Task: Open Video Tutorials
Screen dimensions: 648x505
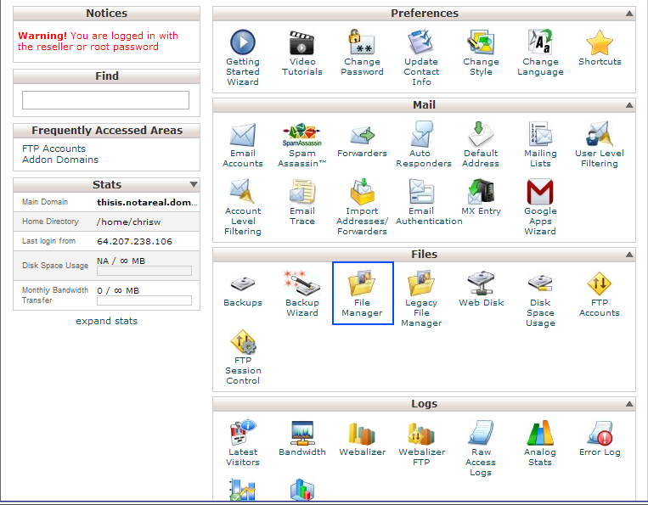Action: point(302,53)
